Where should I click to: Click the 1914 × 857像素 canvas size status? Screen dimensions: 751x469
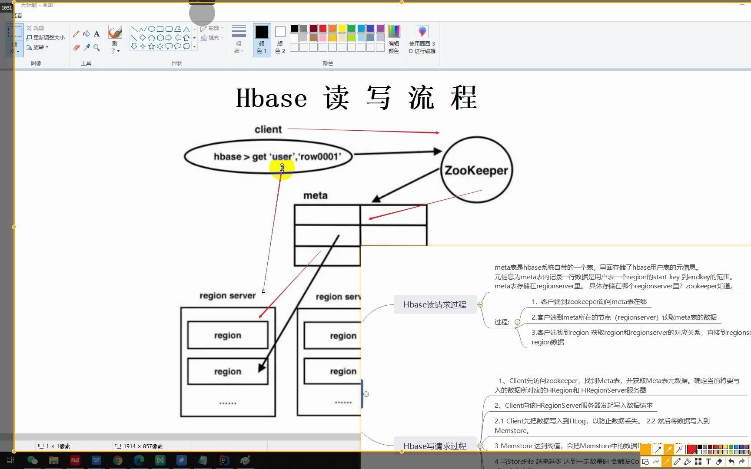pyautogui.click(x=139, y=446)
